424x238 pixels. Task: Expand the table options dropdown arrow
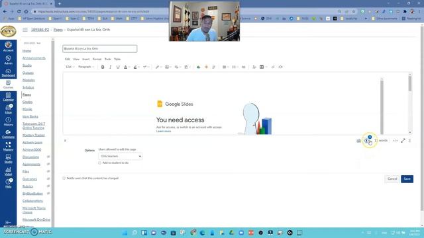click(266, 67)
